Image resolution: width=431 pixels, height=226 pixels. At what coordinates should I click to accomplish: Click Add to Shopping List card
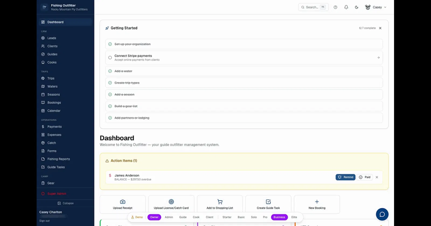[220, 204]
